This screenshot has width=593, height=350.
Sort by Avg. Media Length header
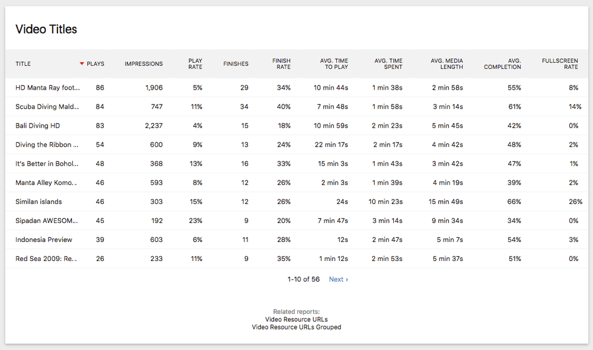pyautogui.click(x=447, y=64)
